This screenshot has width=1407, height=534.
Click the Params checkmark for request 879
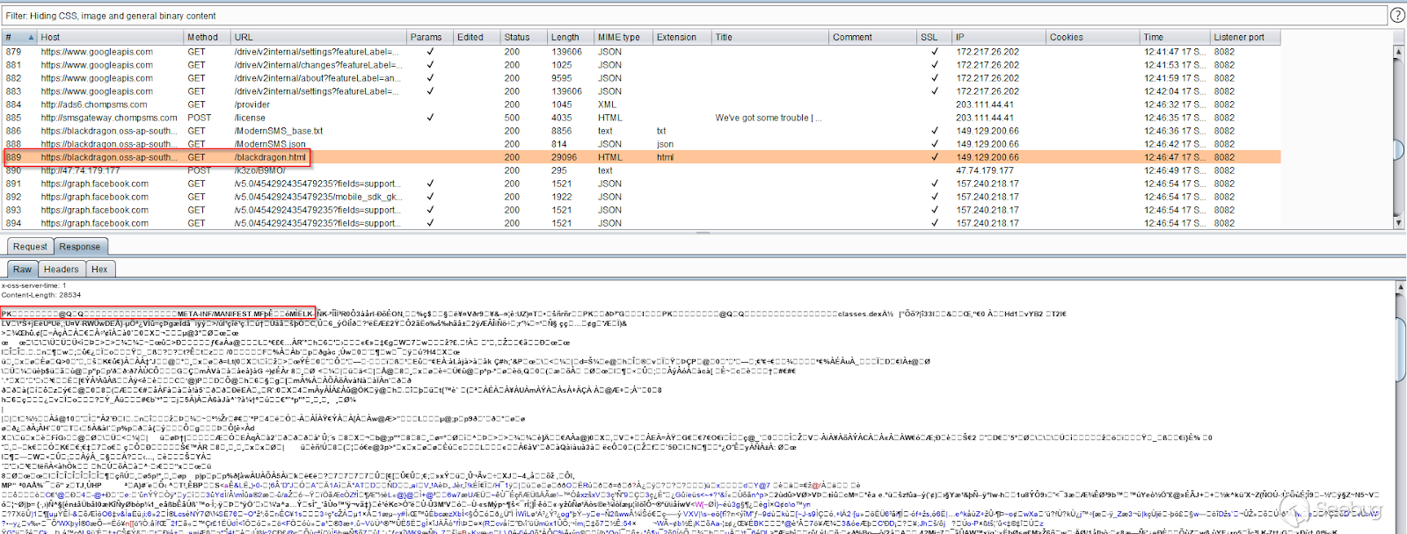[x=430, y=52]
